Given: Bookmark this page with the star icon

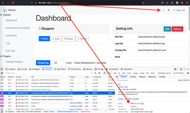Looking at the screenshot, I should pyautogui.click(x=143, y=3).
